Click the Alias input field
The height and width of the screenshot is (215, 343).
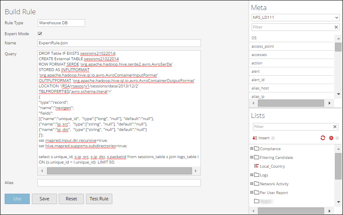click(x=119, y=183)
